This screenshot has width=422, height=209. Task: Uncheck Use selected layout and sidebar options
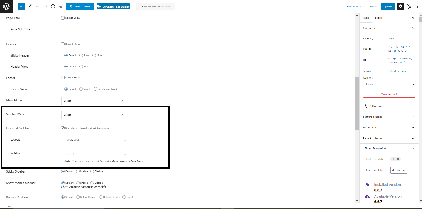(x=63, y=128)
